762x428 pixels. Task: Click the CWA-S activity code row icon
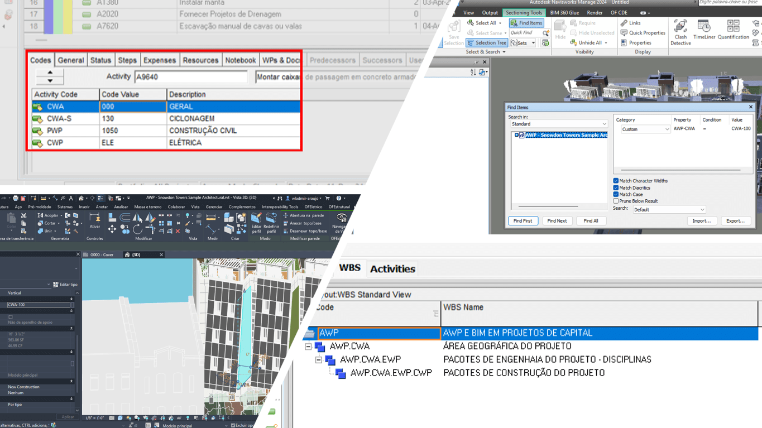(x=37, y=119)
